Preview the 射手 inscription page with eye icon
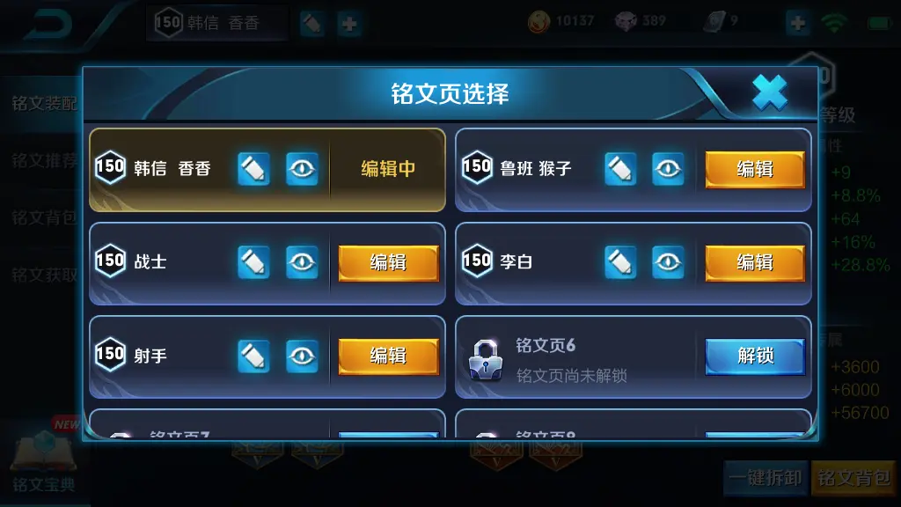This screenshot has height=507, width=901. pos(302,356)
